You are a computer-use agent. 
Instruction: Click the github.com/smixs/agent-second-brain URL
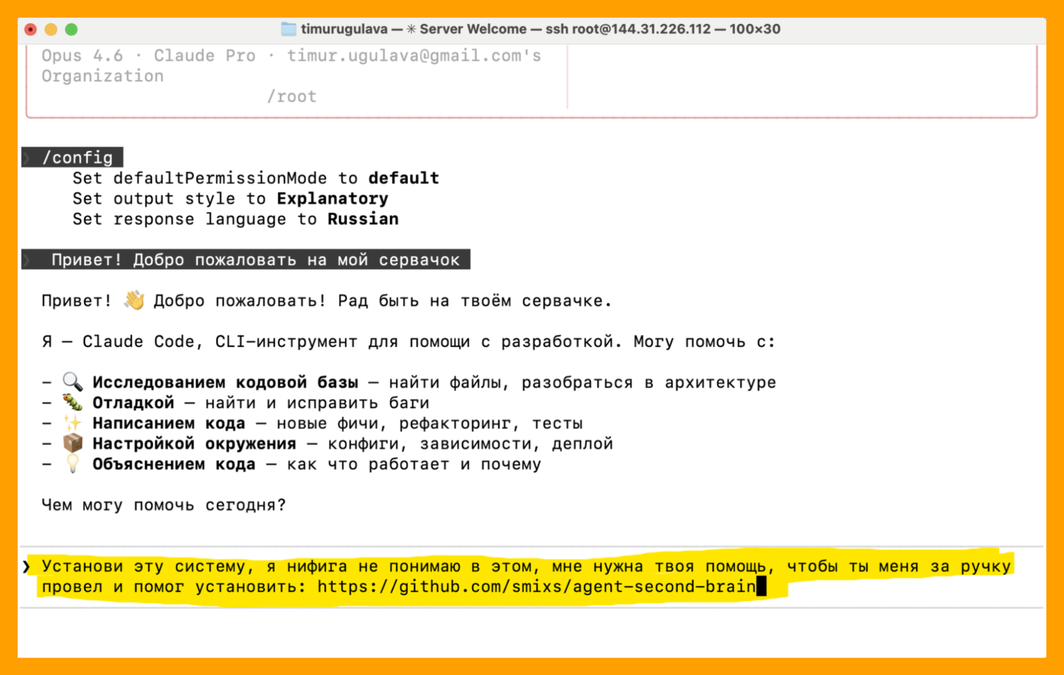(537, 587)
